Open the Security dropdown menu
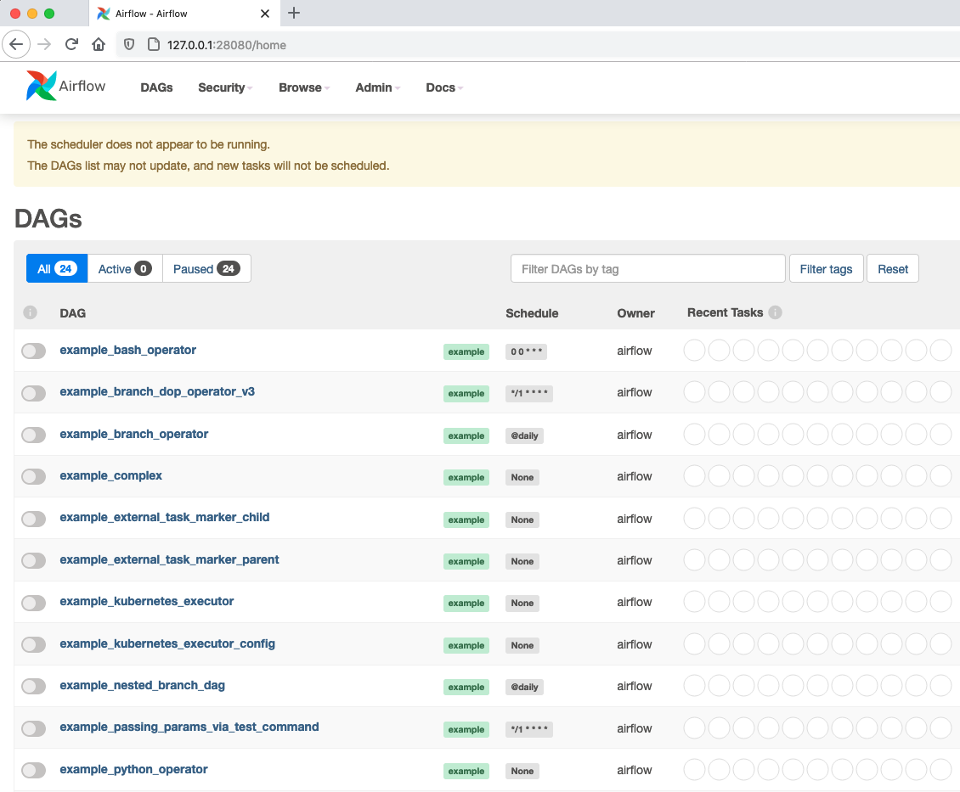Image resolution: width=960 pixels, height=792 pixels. [225, 87]
